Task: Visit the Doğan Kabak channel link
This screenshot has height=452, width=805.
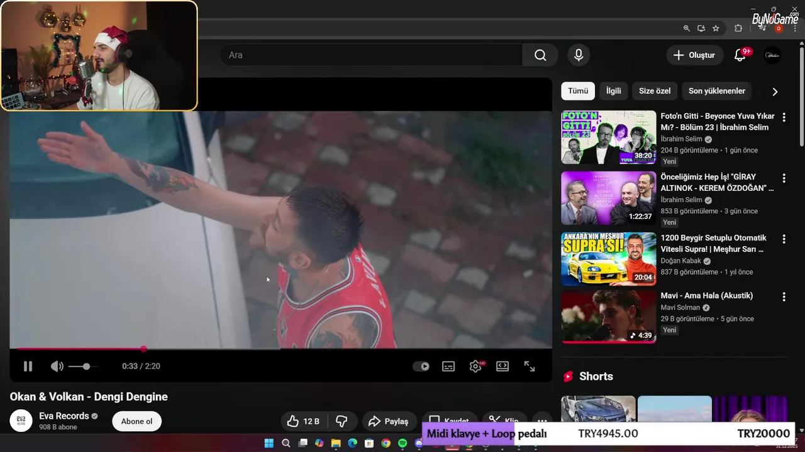Action: tap(681, 261)
